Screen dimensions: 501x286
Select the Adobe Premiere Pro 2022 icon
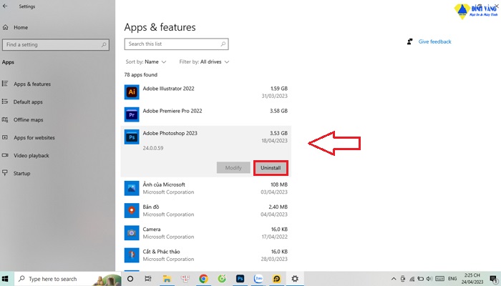click(x=132, y=114)
